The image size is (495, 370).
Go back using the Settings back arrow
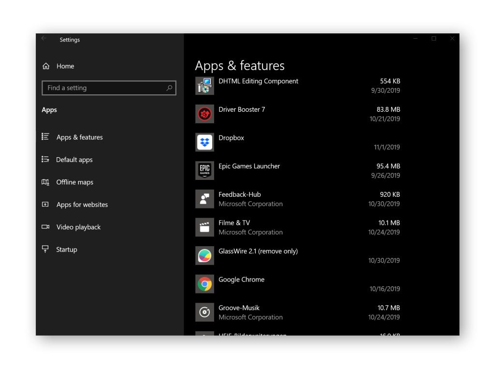click(x=44, y=39)
